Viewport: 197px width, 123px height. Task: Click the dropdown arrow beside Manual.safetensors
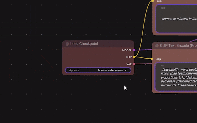[126, 70]
